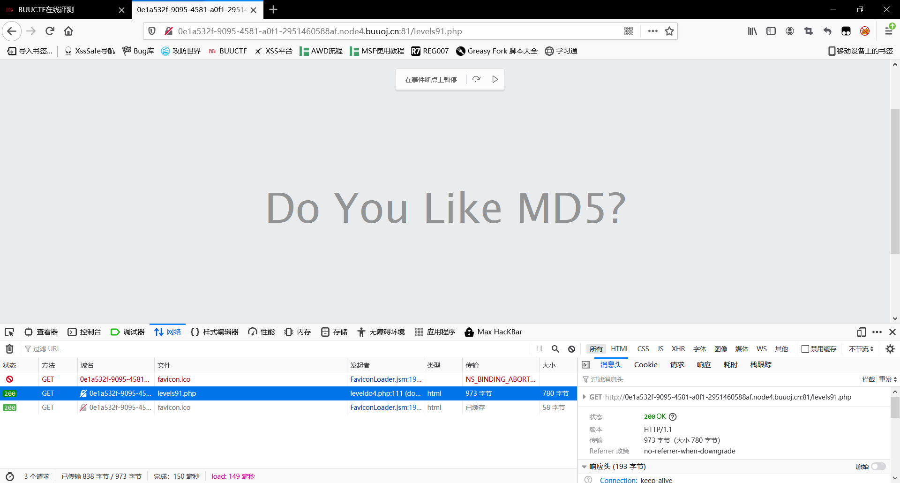
Task: Open network request search (magnifier icon)
Action: point(555,349)
